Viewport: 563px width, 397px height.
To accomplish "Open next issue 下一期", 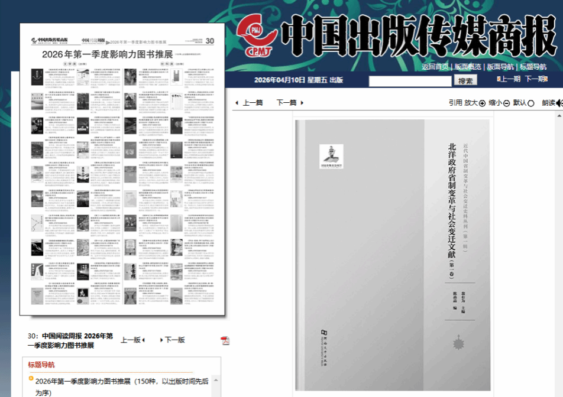I will 535,79.
